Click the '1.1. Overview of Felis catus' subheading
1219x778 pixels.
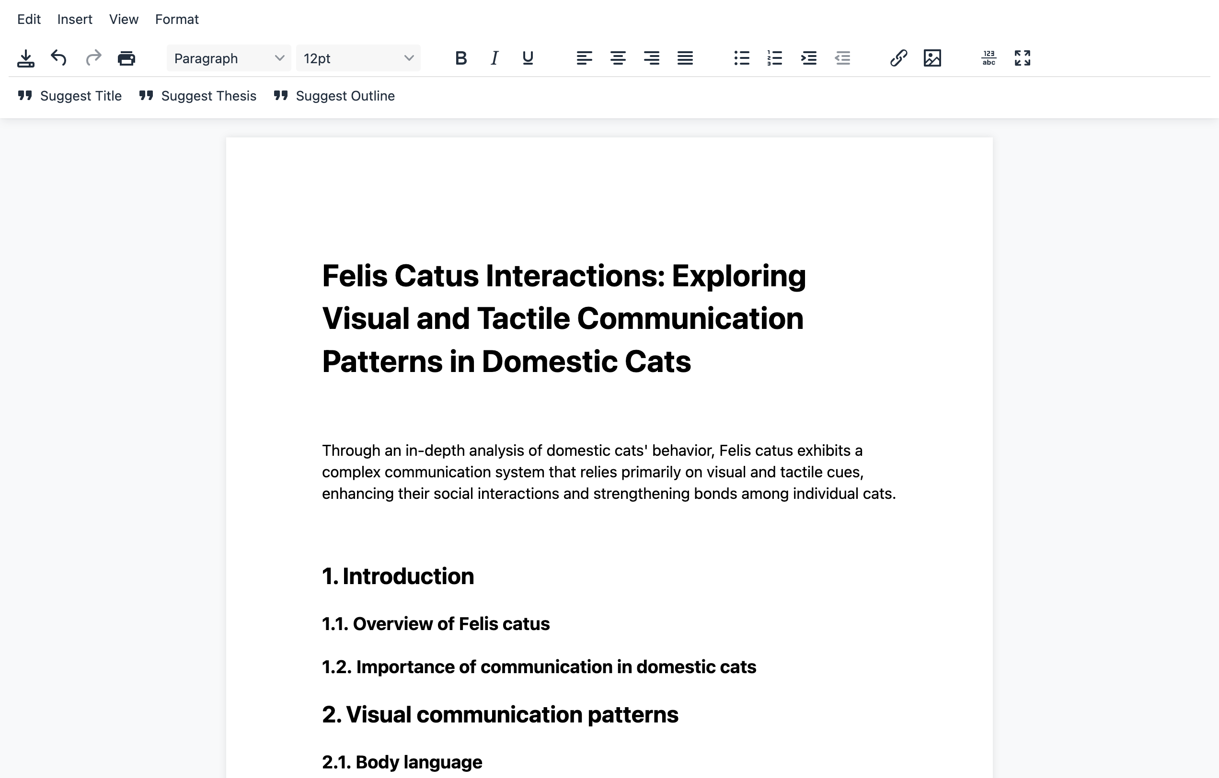[436, 624]
